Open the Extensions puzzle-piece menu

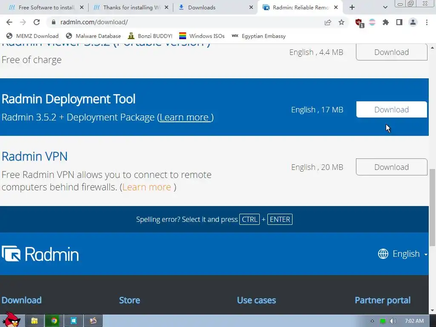pyautogui.click(x=386, y=22)
